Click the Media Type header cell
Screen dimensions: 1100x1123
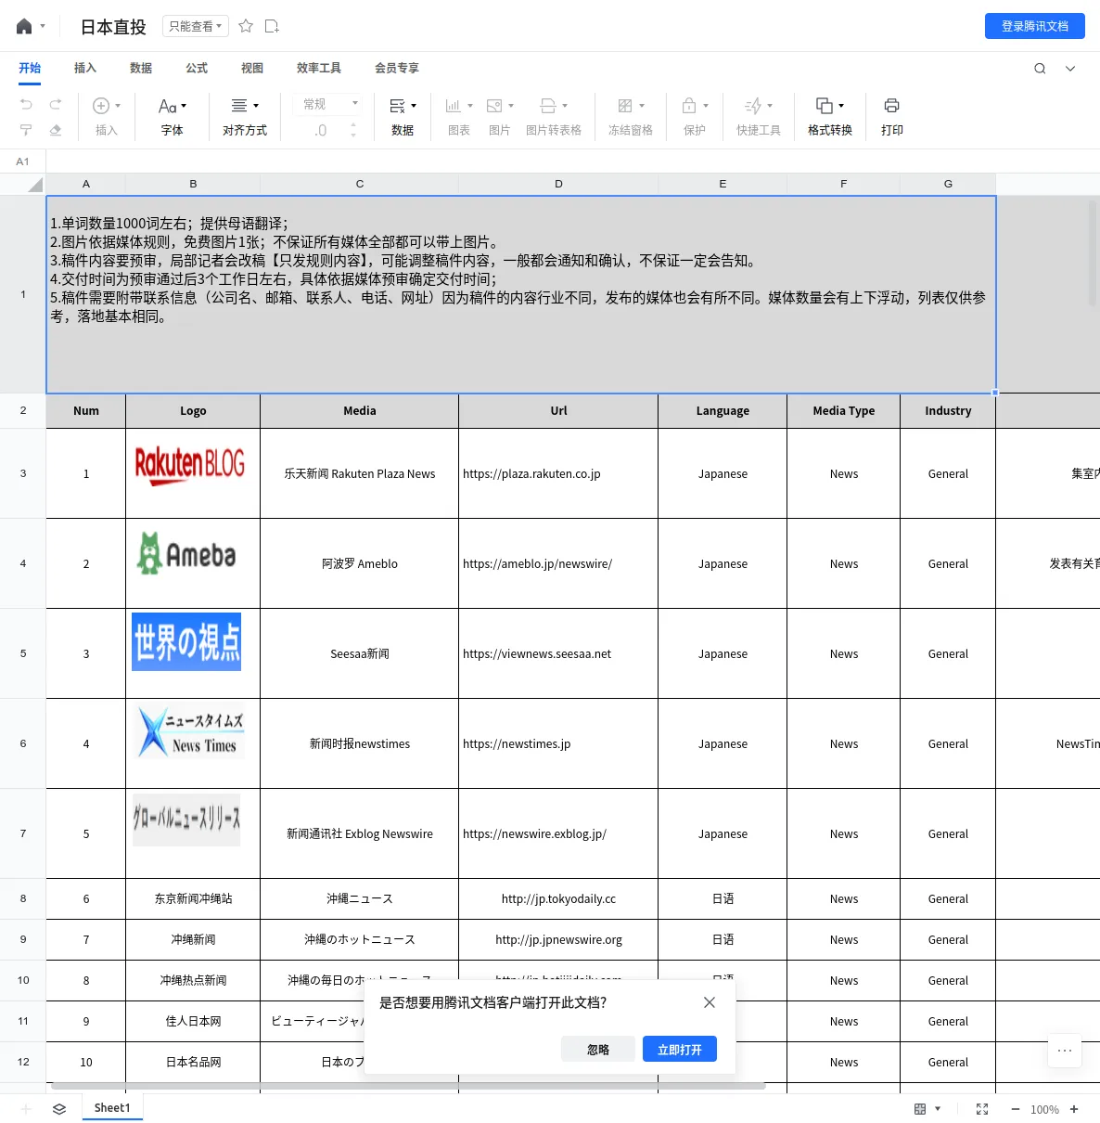(x=844, y=410)
